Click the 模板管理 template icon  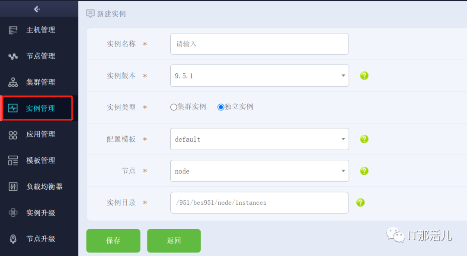pyautogui.click(x=13, y=161)
